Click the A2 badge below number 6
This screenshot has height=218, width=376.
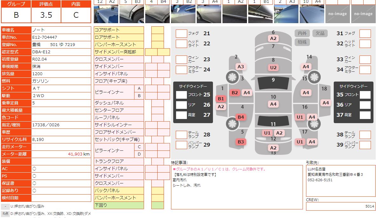click(273, 38)
